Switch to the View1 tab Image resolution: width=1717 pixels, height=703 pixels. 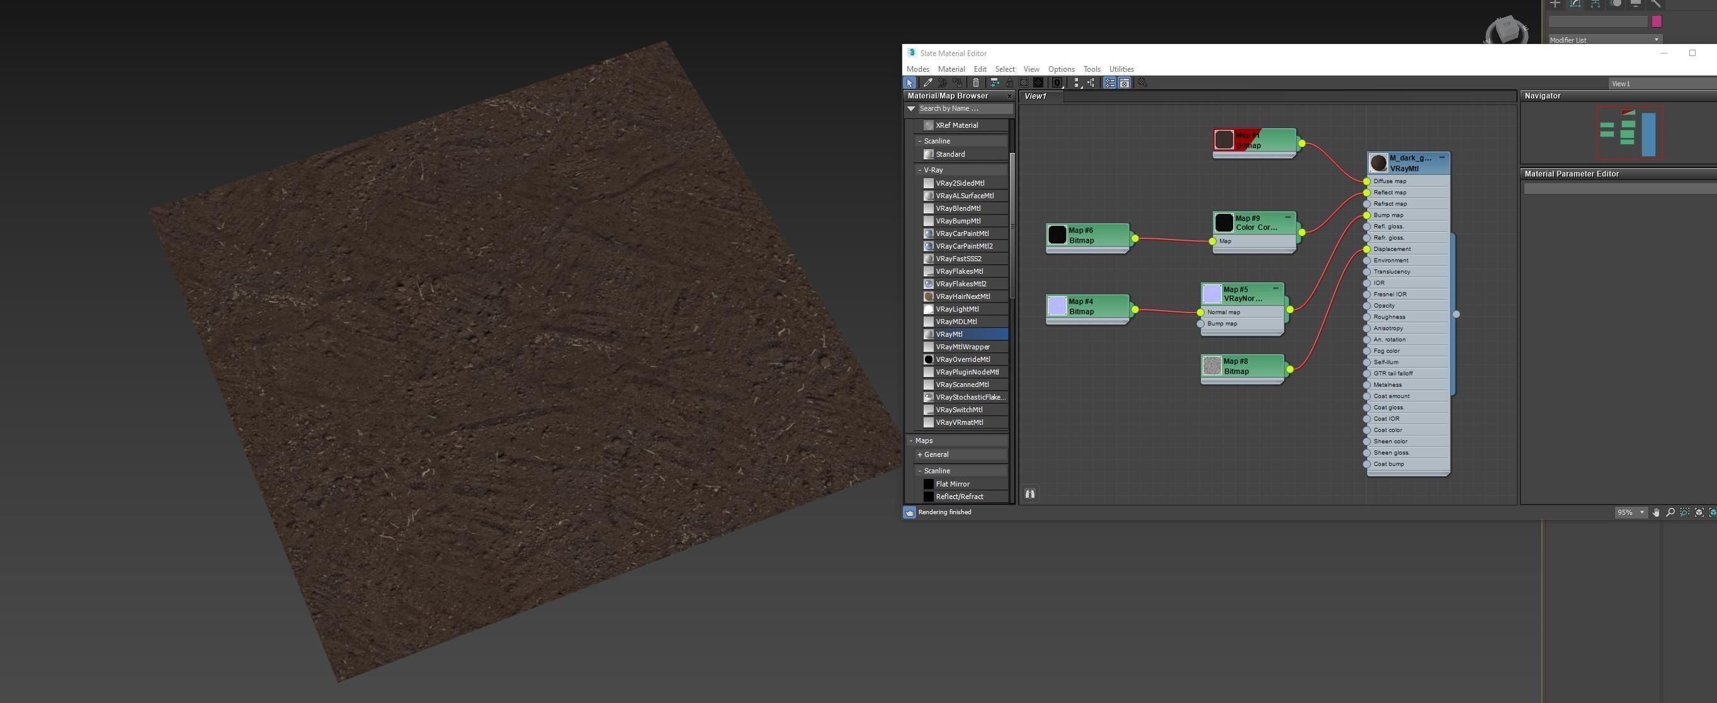coord(1041,96)
